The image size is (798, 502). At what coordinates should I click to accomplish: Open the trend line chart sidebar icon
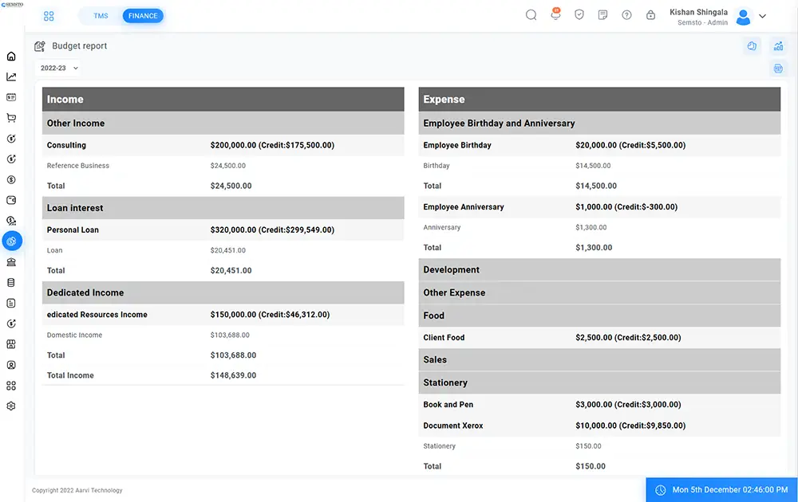[11, 76]
